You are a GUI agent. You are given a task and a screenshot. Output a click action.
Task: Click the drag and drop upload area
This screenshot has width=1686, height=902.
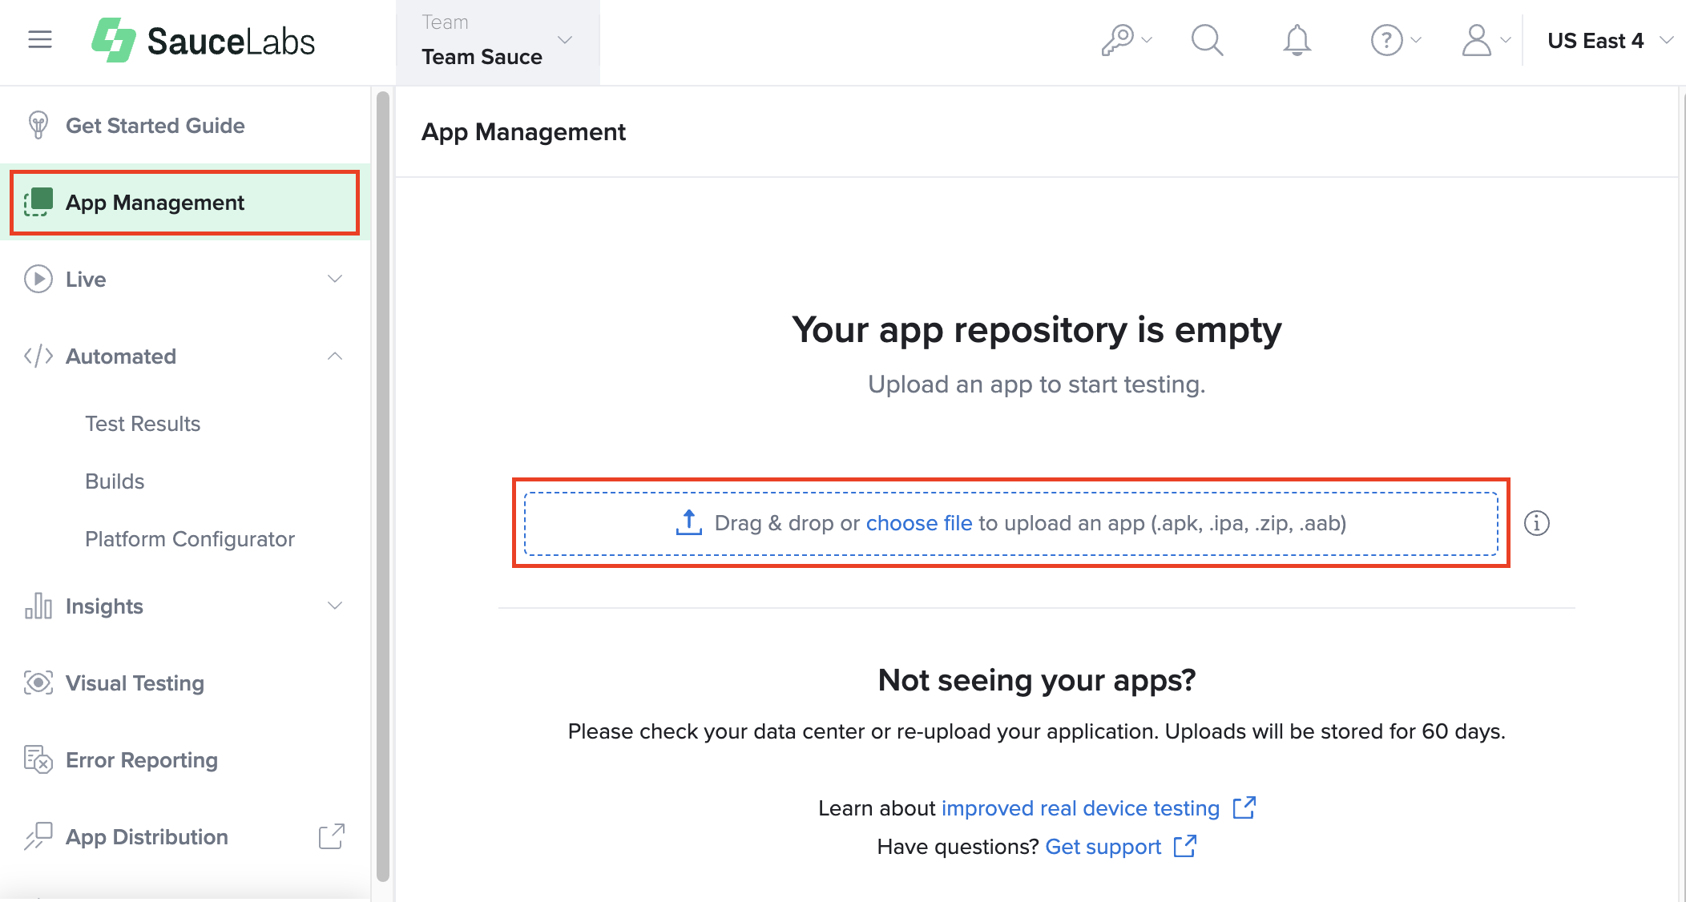pyautogui.click(x=1010, y=522)
